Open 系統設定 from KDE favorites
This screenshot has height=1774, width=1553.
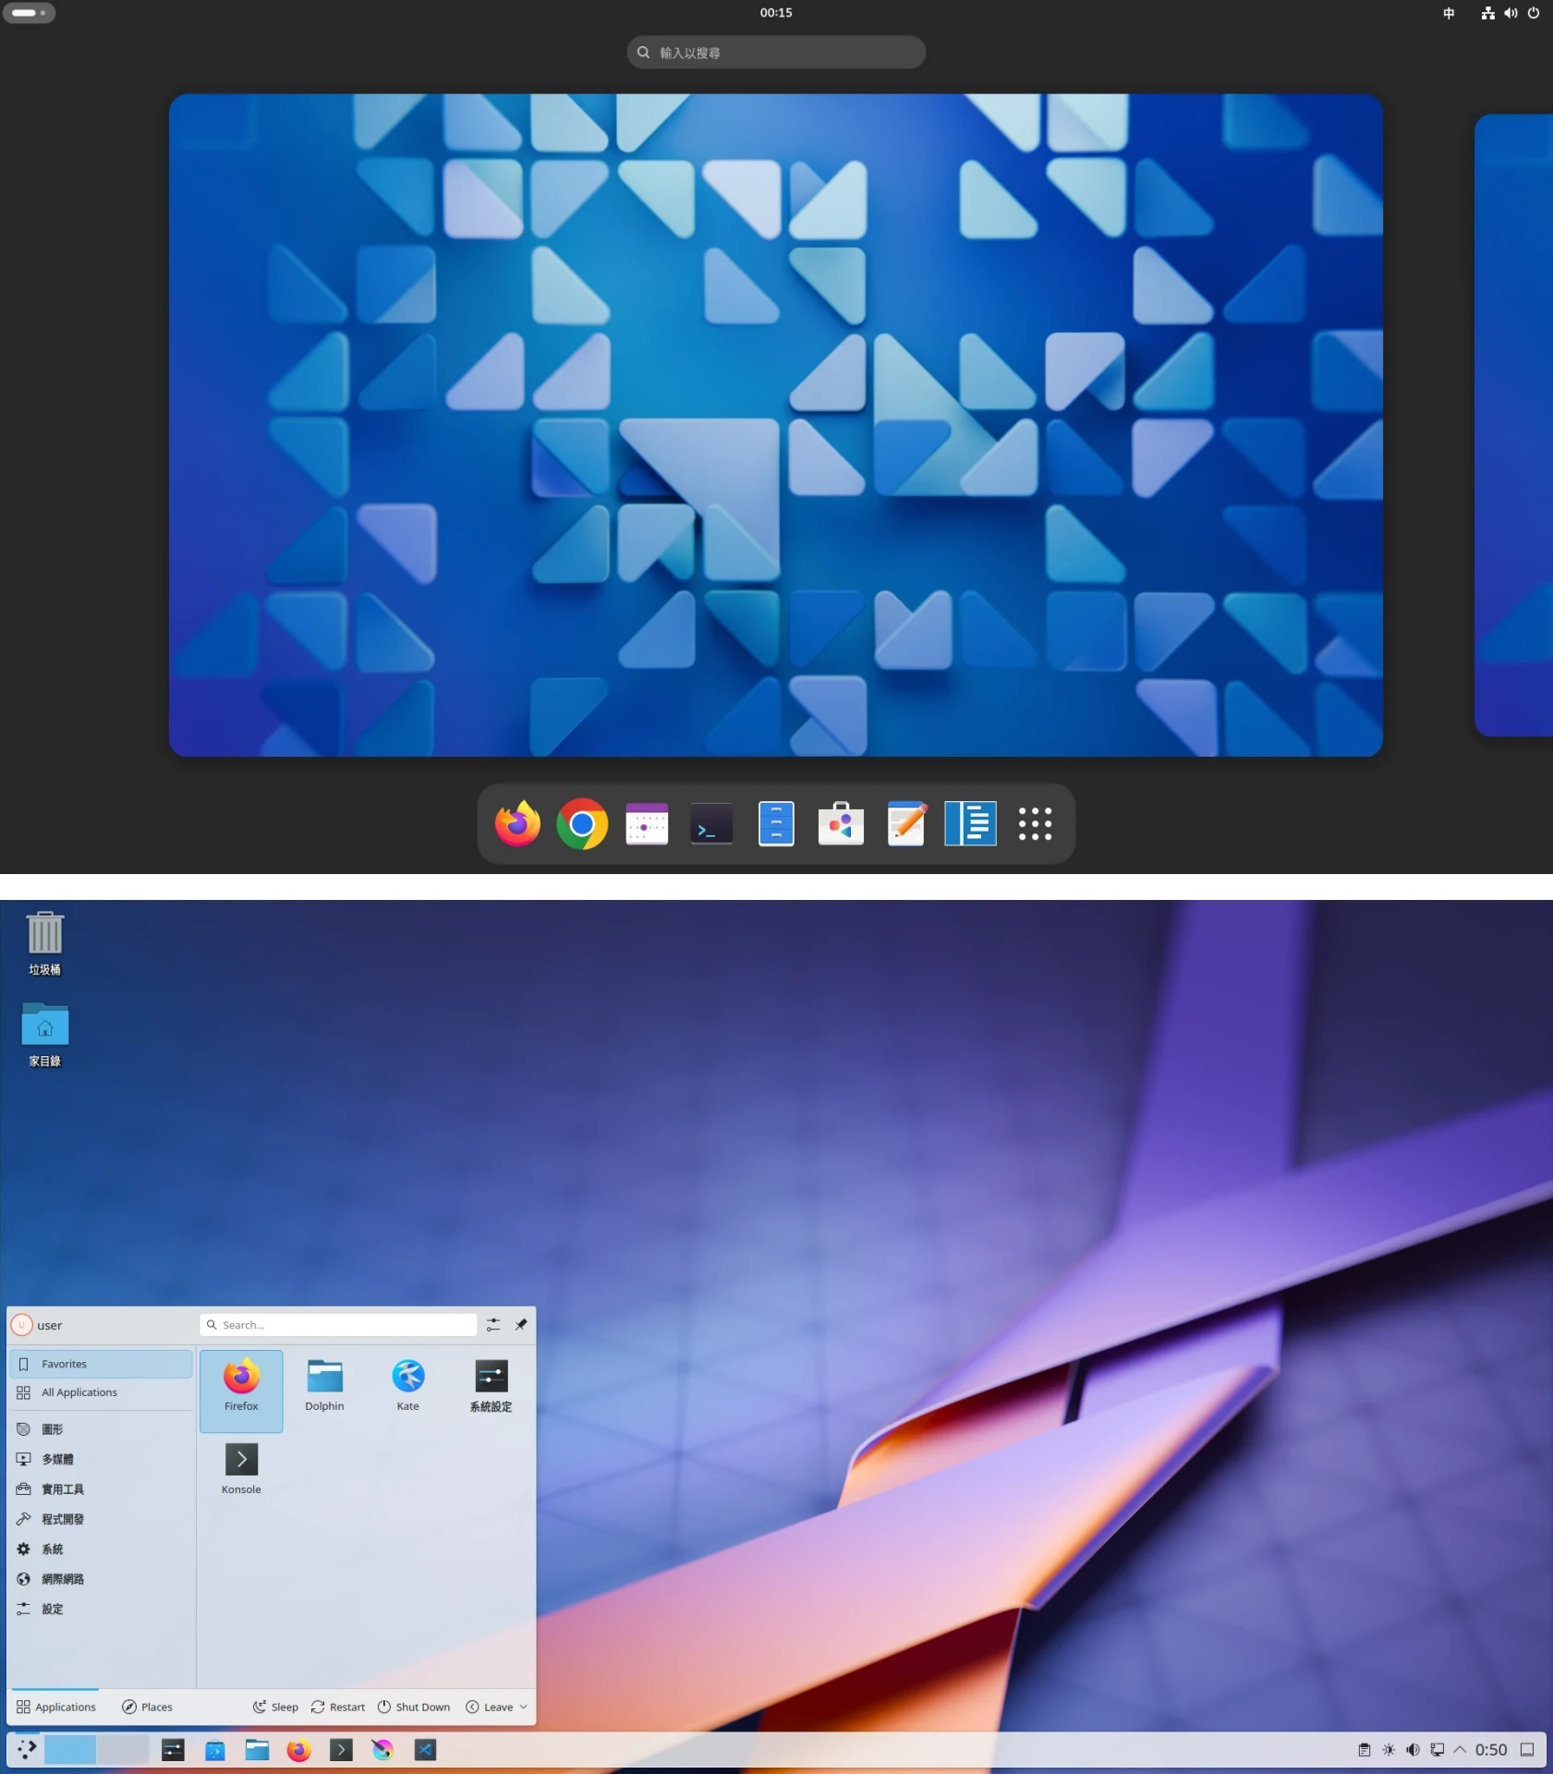(x=491, y=1391)
